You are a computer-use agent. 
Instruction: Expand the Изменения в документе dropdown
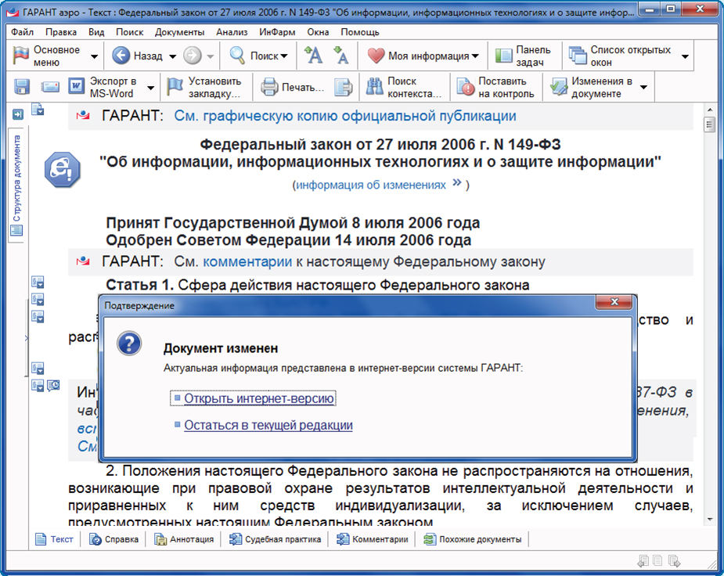643,88
